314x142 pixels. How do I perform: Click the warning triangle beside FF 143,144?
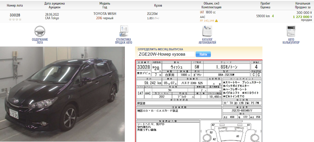click(216, 21)
